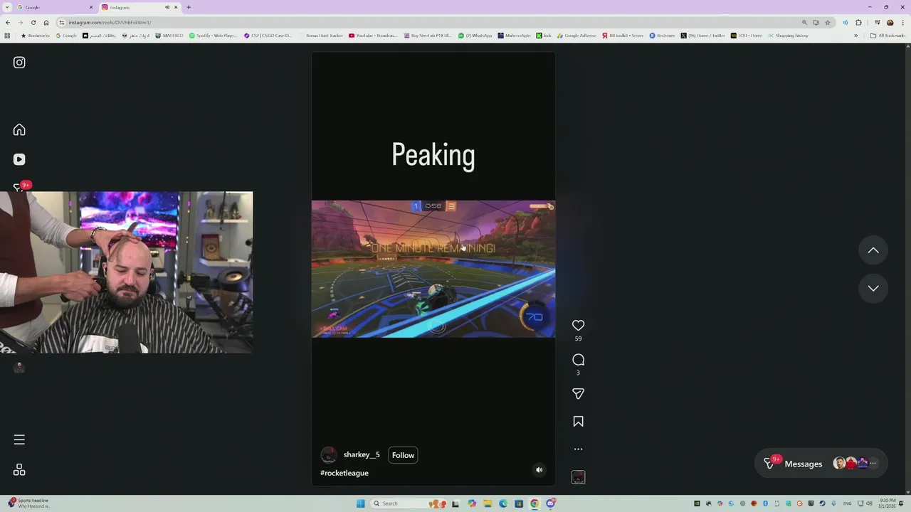The height and width of the screenshot is (512, 911).
Task: Open the YouTube Broadcast bookmark
Action: [x=373, y=36]
